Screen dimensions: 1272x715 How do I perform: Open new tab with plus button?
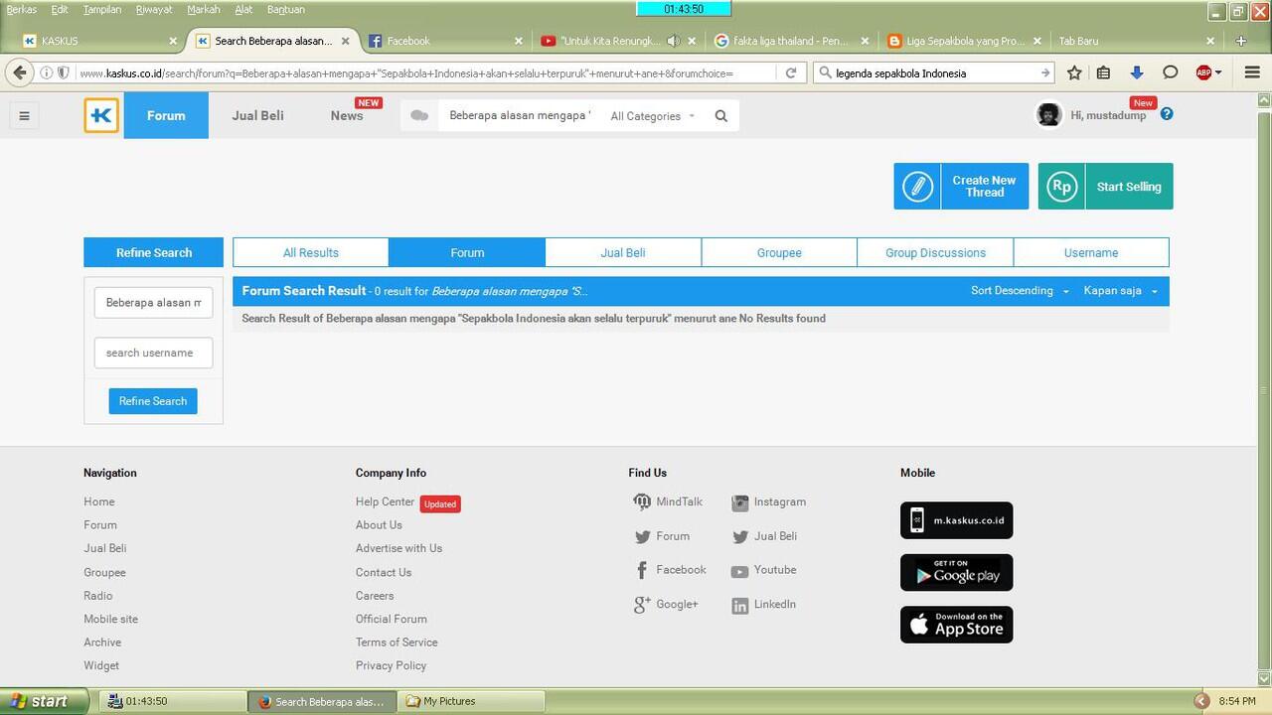point(1241,41)
